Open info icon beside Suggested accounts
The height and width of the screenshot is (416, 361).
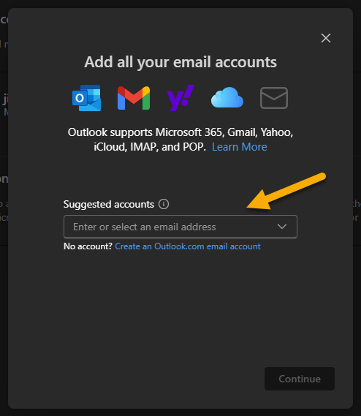click(x=164, y=204)
